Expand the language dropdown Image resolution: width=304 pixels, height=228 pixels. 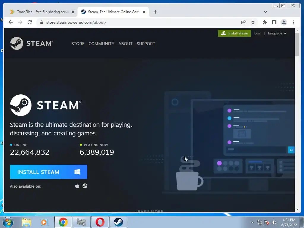277,33
